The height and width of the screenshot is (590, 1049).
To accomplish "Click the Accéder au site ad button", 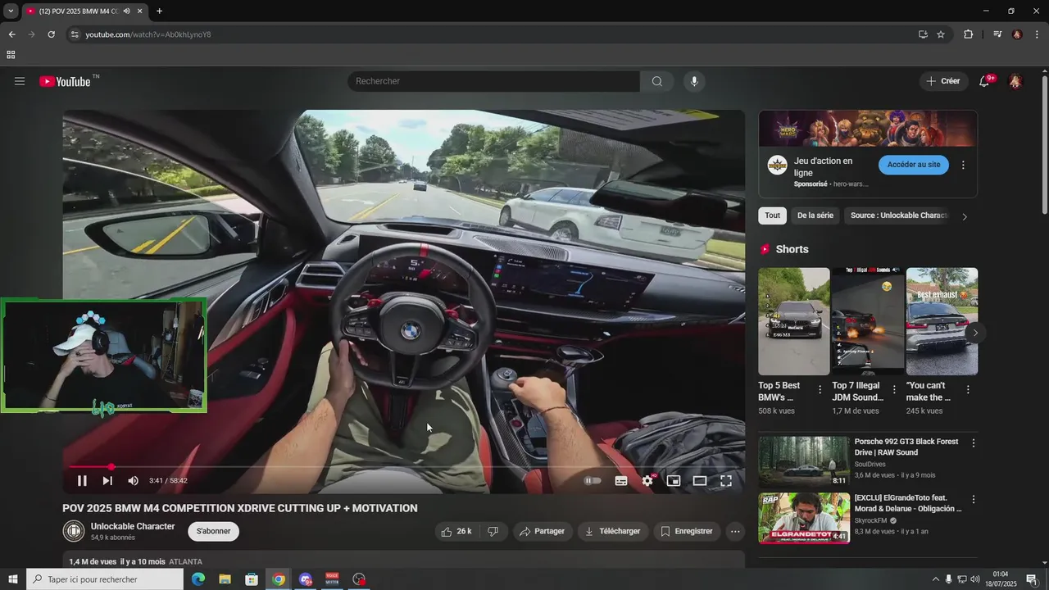I will [x=914, y=165].
